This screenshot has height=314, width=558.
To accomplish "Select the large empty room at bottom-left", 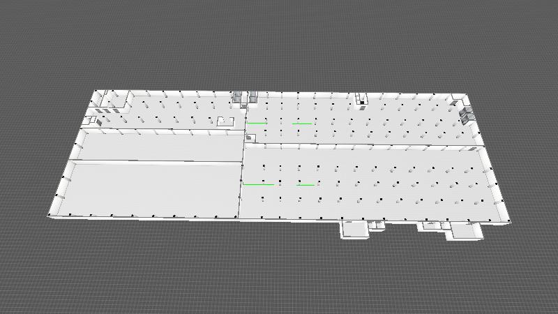I will [x=150, y=187].
